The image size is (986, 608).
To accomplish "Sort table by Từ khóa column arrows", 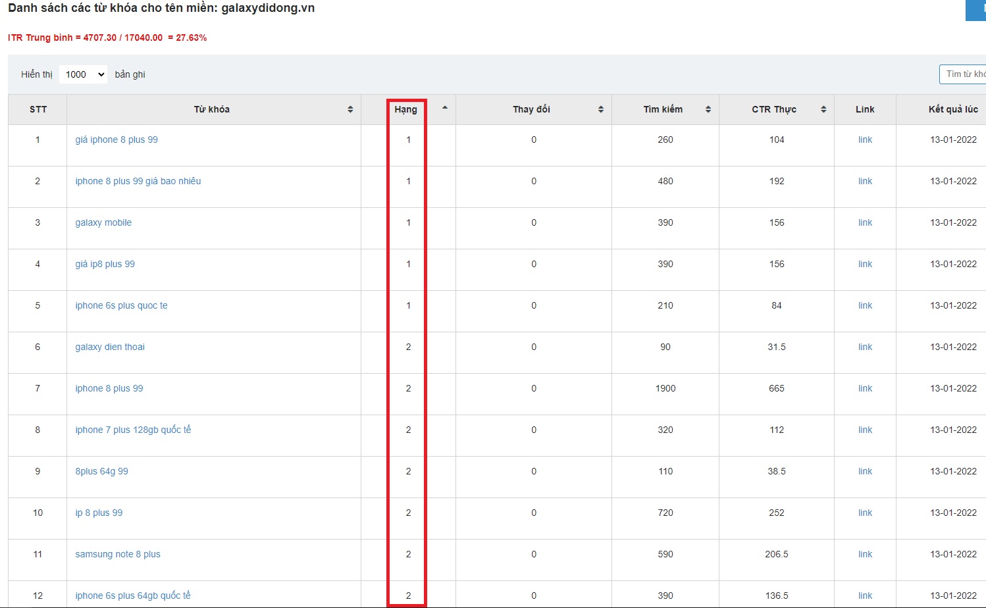I will 350,110.
